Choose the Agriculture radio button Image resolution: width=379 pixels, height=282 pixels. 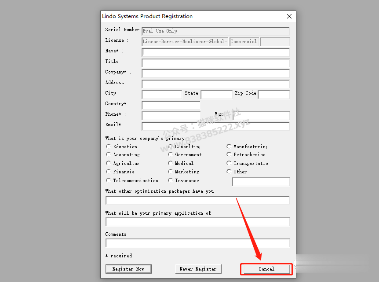pos(108,163)
